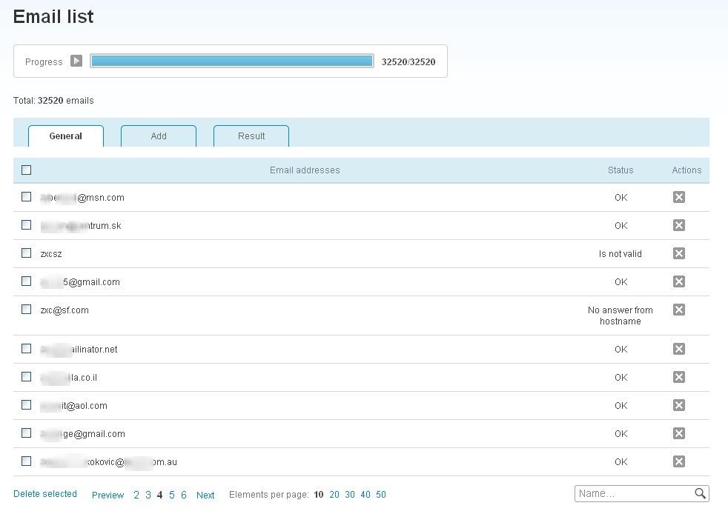
Task: Set elements per page to 50
Action: [x=381, y=495]
